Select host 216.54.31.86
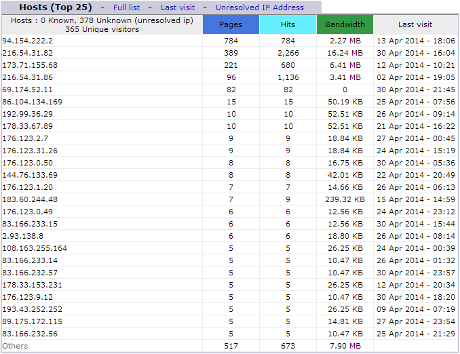This screenshot has height=354, width=460. [x=28, y=77]
